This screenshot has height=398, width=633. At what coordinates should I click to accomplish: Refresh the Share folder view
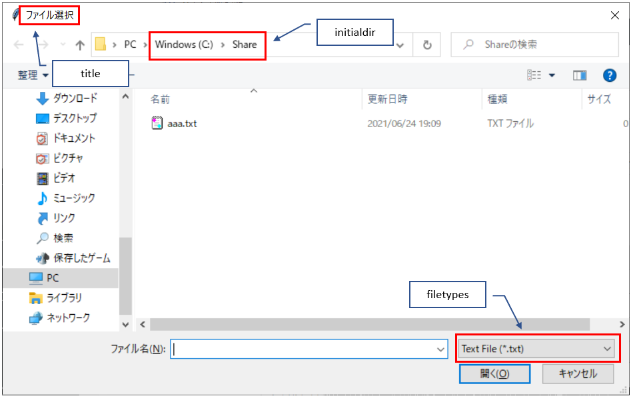pyautogui.click(x=427, y=45)
